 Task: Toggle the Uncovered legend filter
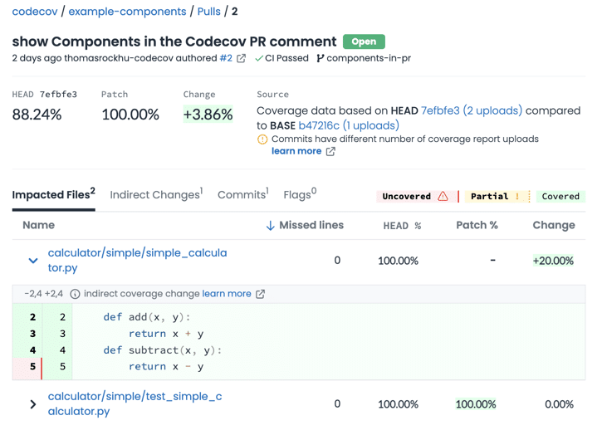tap(418, 196)
